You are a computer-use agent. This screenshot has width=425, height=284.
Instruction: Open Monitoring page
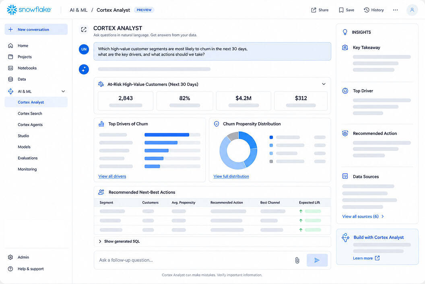click(x=27, y=169)
